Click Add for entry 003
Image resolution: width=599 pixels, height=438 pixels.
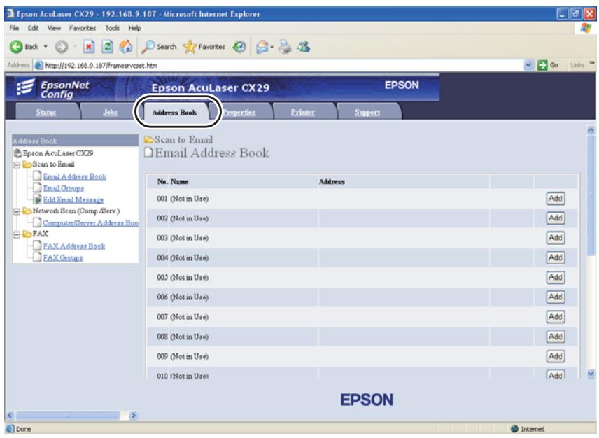click(x=555, y=238)
